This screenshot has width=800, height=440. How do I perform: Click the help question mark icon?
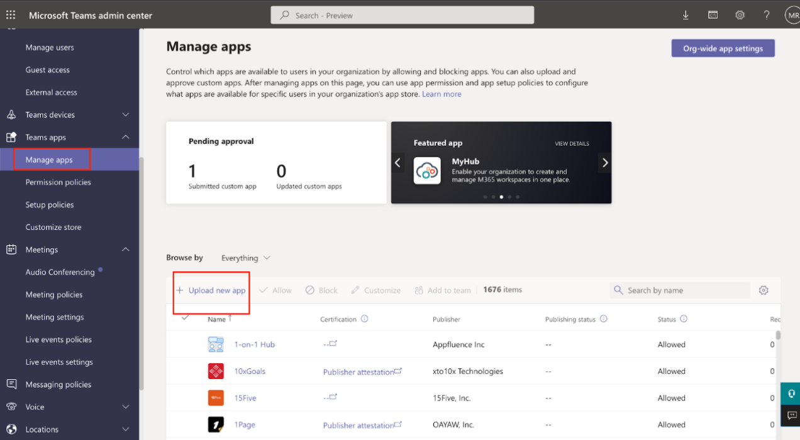coord(767,15)
